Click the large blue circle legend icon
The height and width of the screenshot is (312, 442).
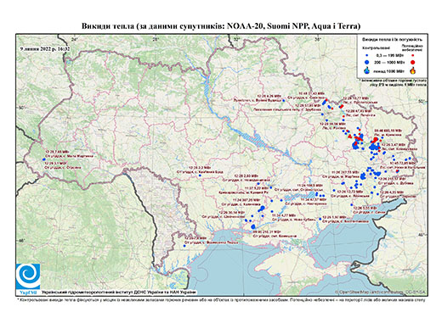pyautogui.click(x=367, y=62)
